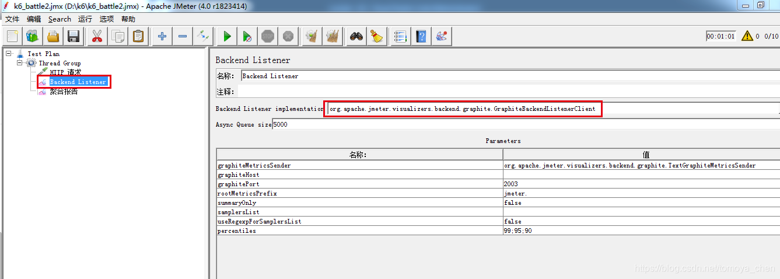Open Help with question mark icon
The image size is (780, 279).
(x=421, y=36)
